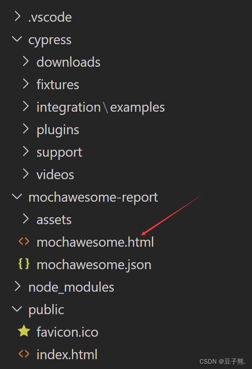
Task: Expand the downloads folder arrow
Action: pos(26,62)
